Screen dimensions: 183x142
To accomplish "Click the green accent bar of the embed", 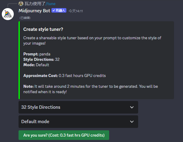I will [x=19, y=60].
